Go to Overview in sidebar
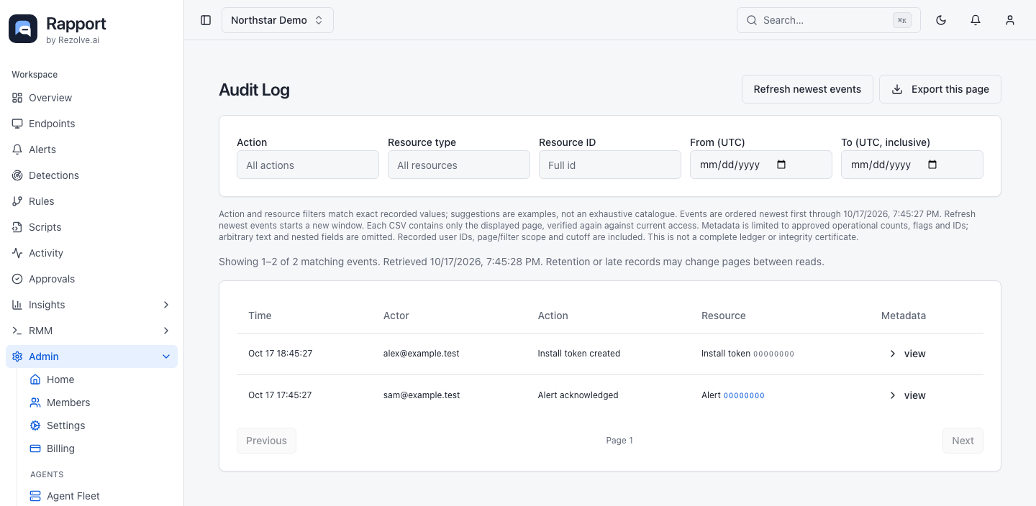The height and width of the screenshot is (506, 1036). tap(91, 98)
